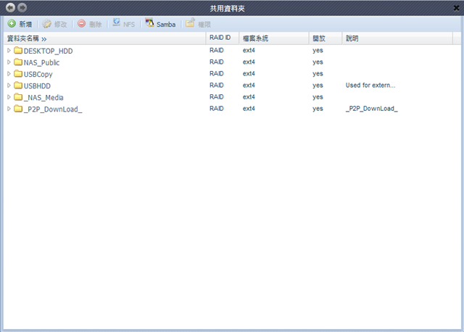Click the » arrows beside 資料夾名稱 header

44,39
